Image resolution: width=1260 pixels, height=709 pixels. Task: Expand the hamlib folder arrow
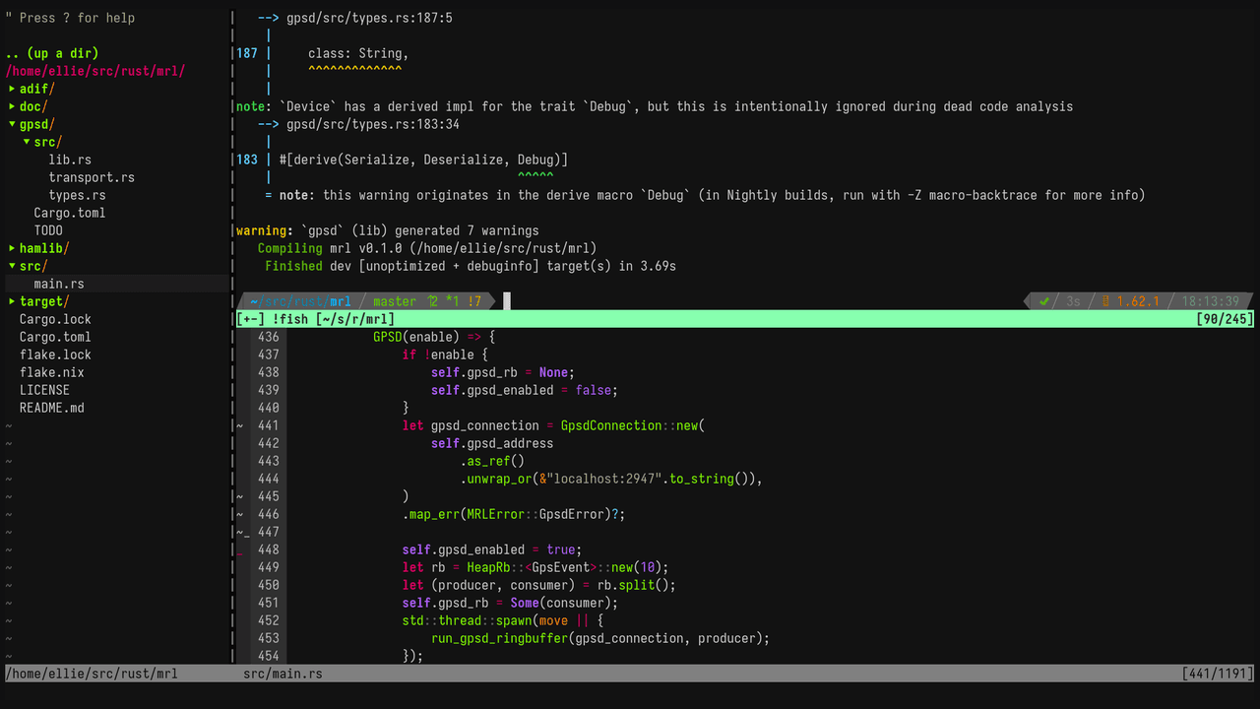[12, 248]
